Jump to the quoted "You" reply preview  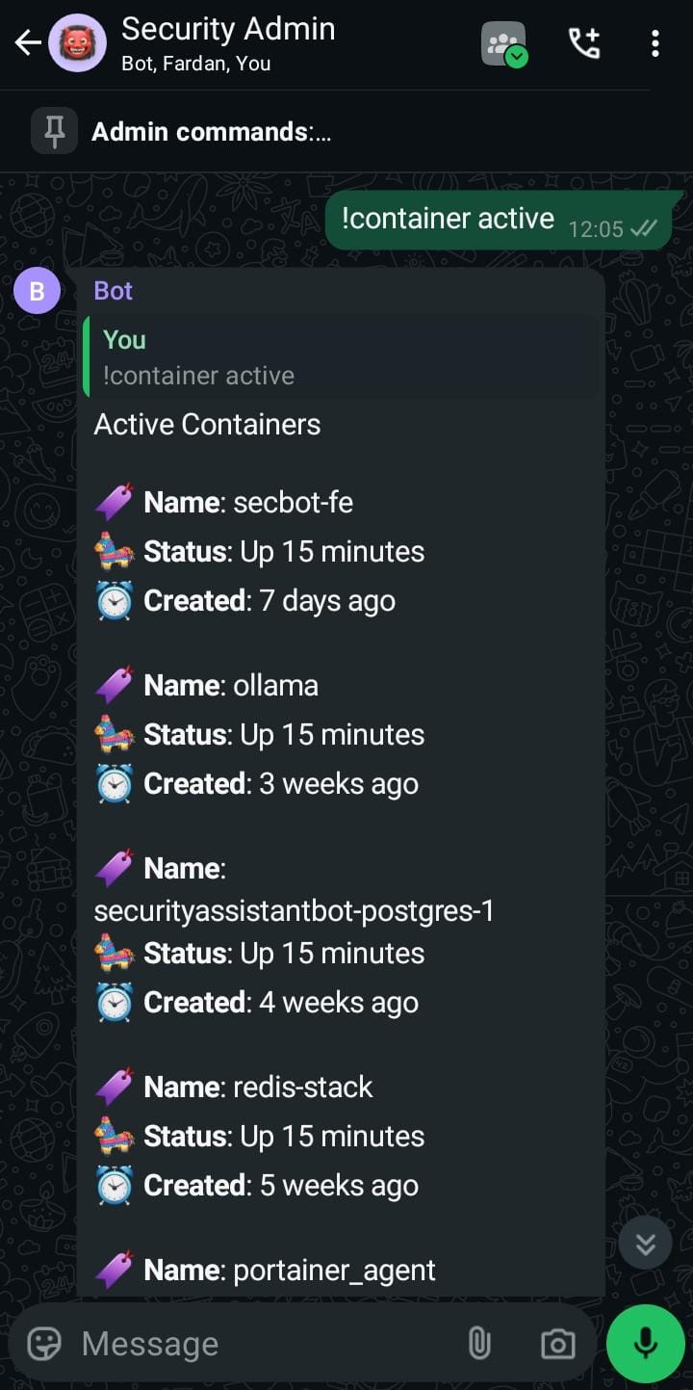coord(341,356)
